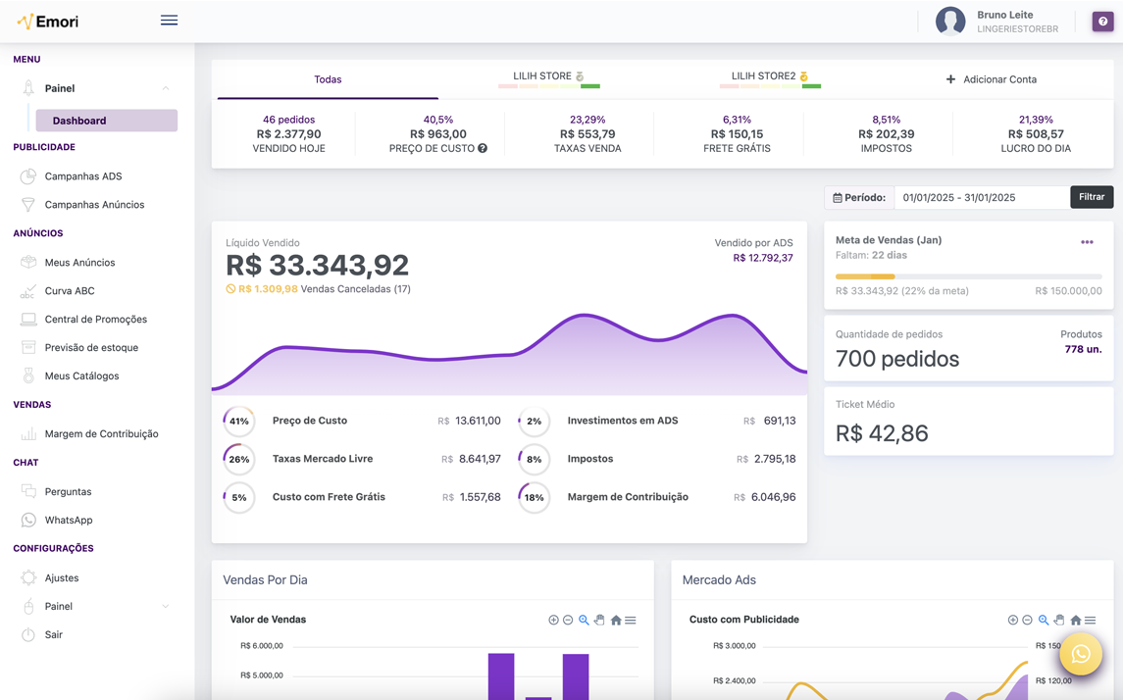Go to Curva ABC page
The width and height of the screenshot is (1123, 700).
tap(70, 291)
